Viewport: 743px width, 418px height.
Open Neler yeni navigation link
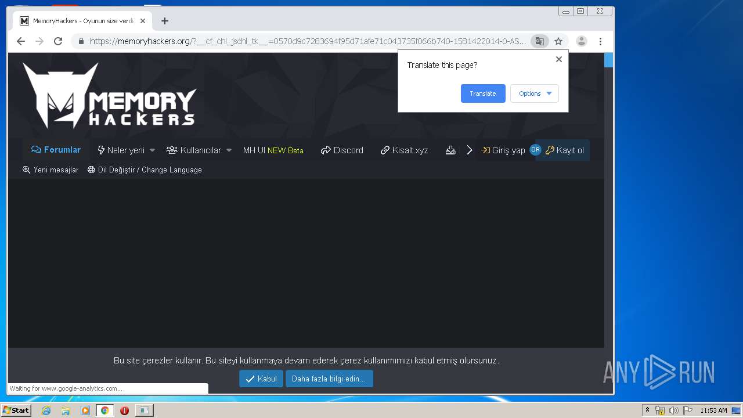click(x=121, y=150)
